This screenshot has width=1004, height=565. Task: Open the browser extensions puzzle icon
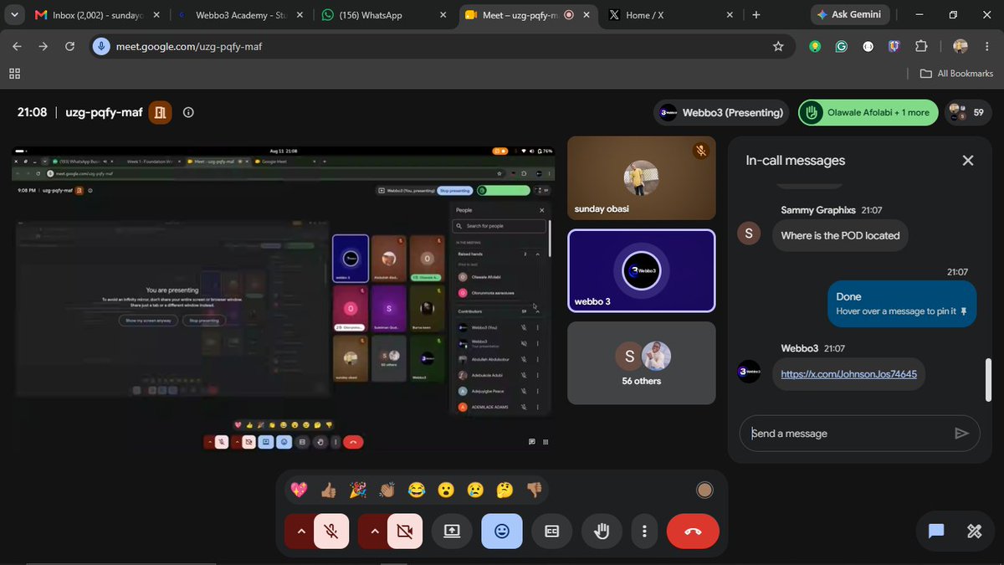point(922,47)
